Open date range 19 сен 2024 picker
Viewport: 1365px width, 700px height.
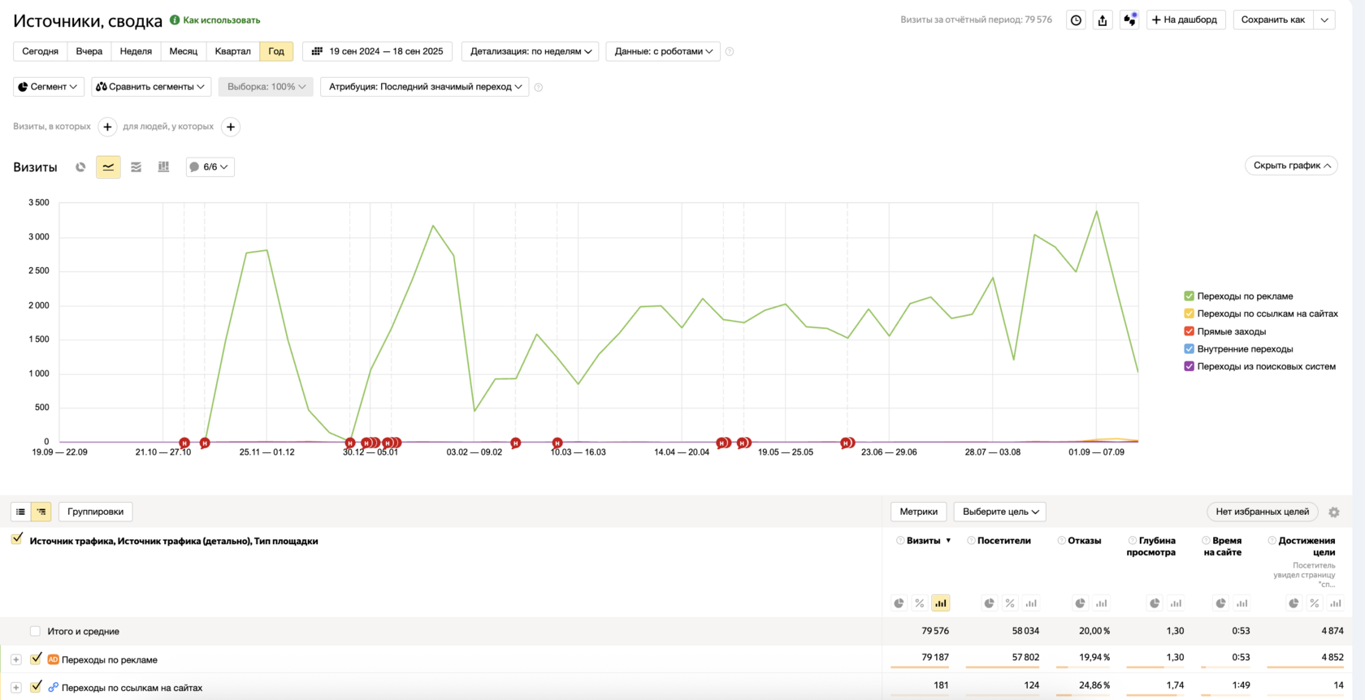378,51
